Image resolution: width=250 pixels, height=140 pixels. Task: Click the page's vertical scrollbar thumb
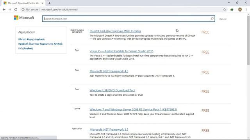coord(248,40)
